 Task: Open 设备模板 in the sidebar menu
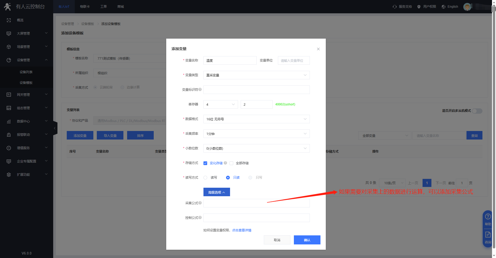coord(26,83)
